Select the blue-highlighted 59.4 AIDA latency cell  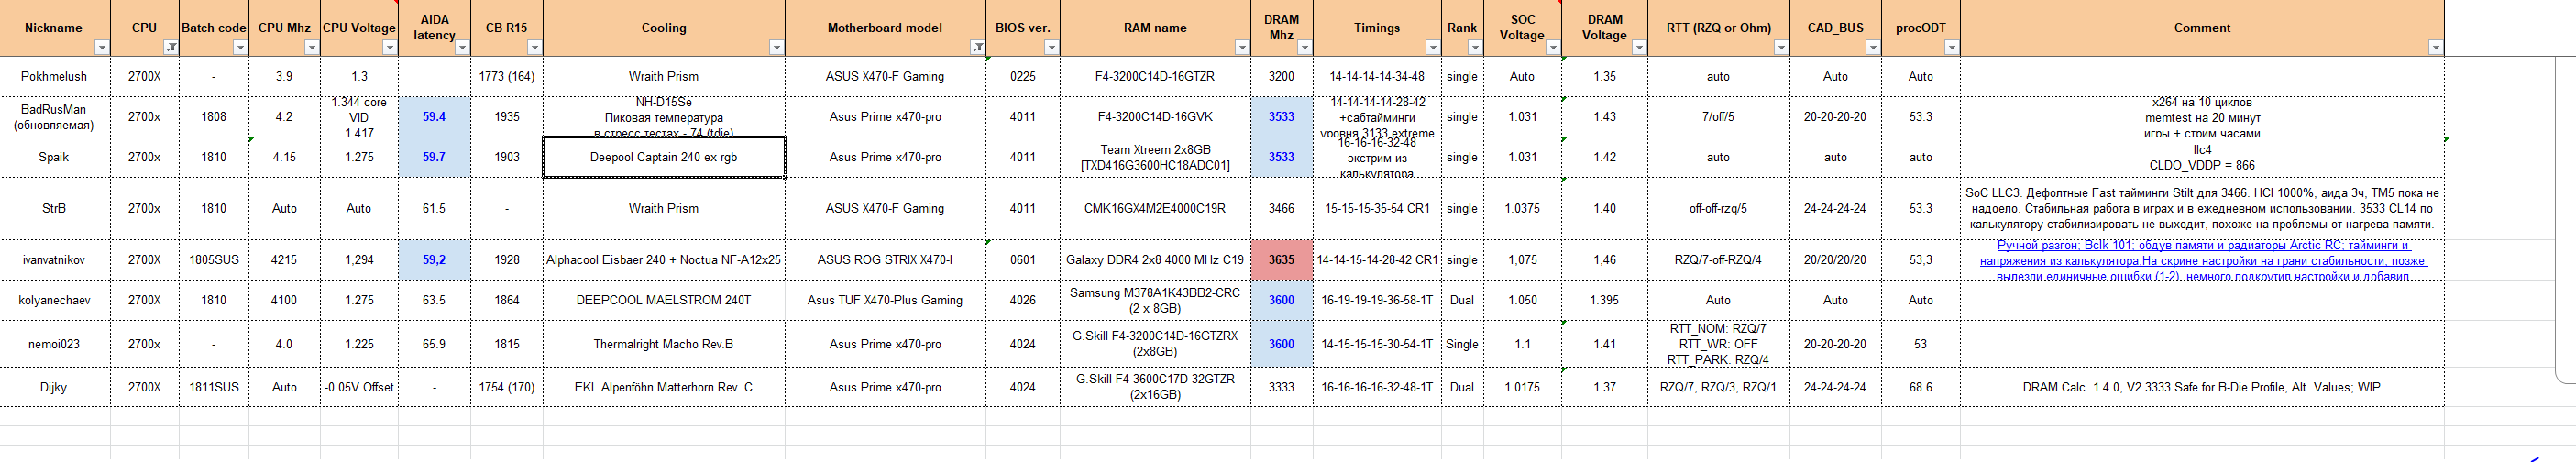[434, 117]
